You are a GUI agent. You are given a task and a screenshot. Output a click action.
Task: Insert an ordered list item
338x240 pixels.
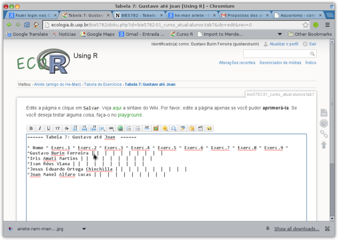pos(129,128)
